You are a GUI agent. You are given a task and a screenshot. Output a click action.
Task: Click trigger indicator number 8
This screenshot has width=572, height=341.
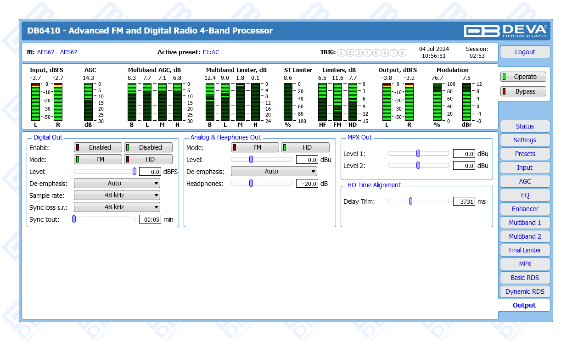click(402, 53)
